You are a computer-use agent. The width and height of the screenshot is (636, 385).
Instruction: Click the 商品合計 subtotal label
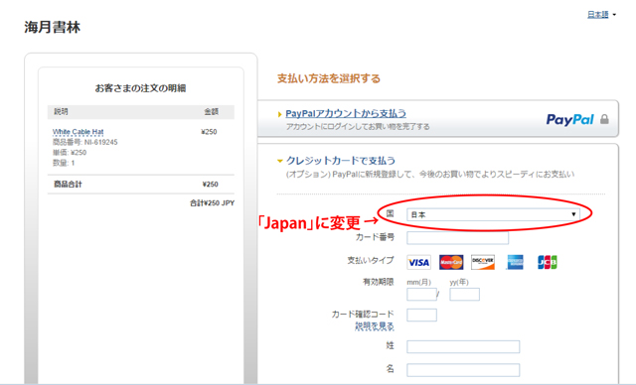click(x=68, y=185)
